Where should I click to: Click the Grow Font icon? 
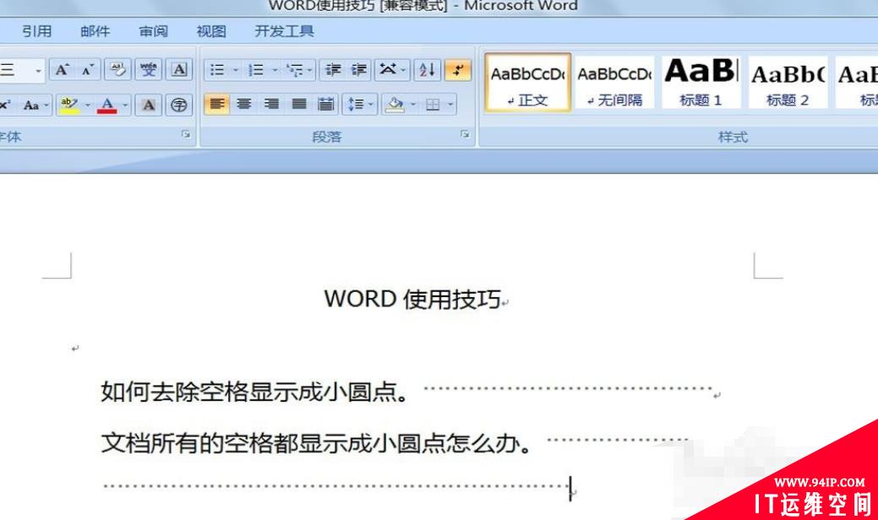click(x=63, y=70)
